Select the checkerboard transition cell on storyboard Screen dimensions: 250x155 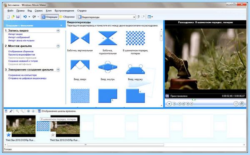[x=43, y=126]
